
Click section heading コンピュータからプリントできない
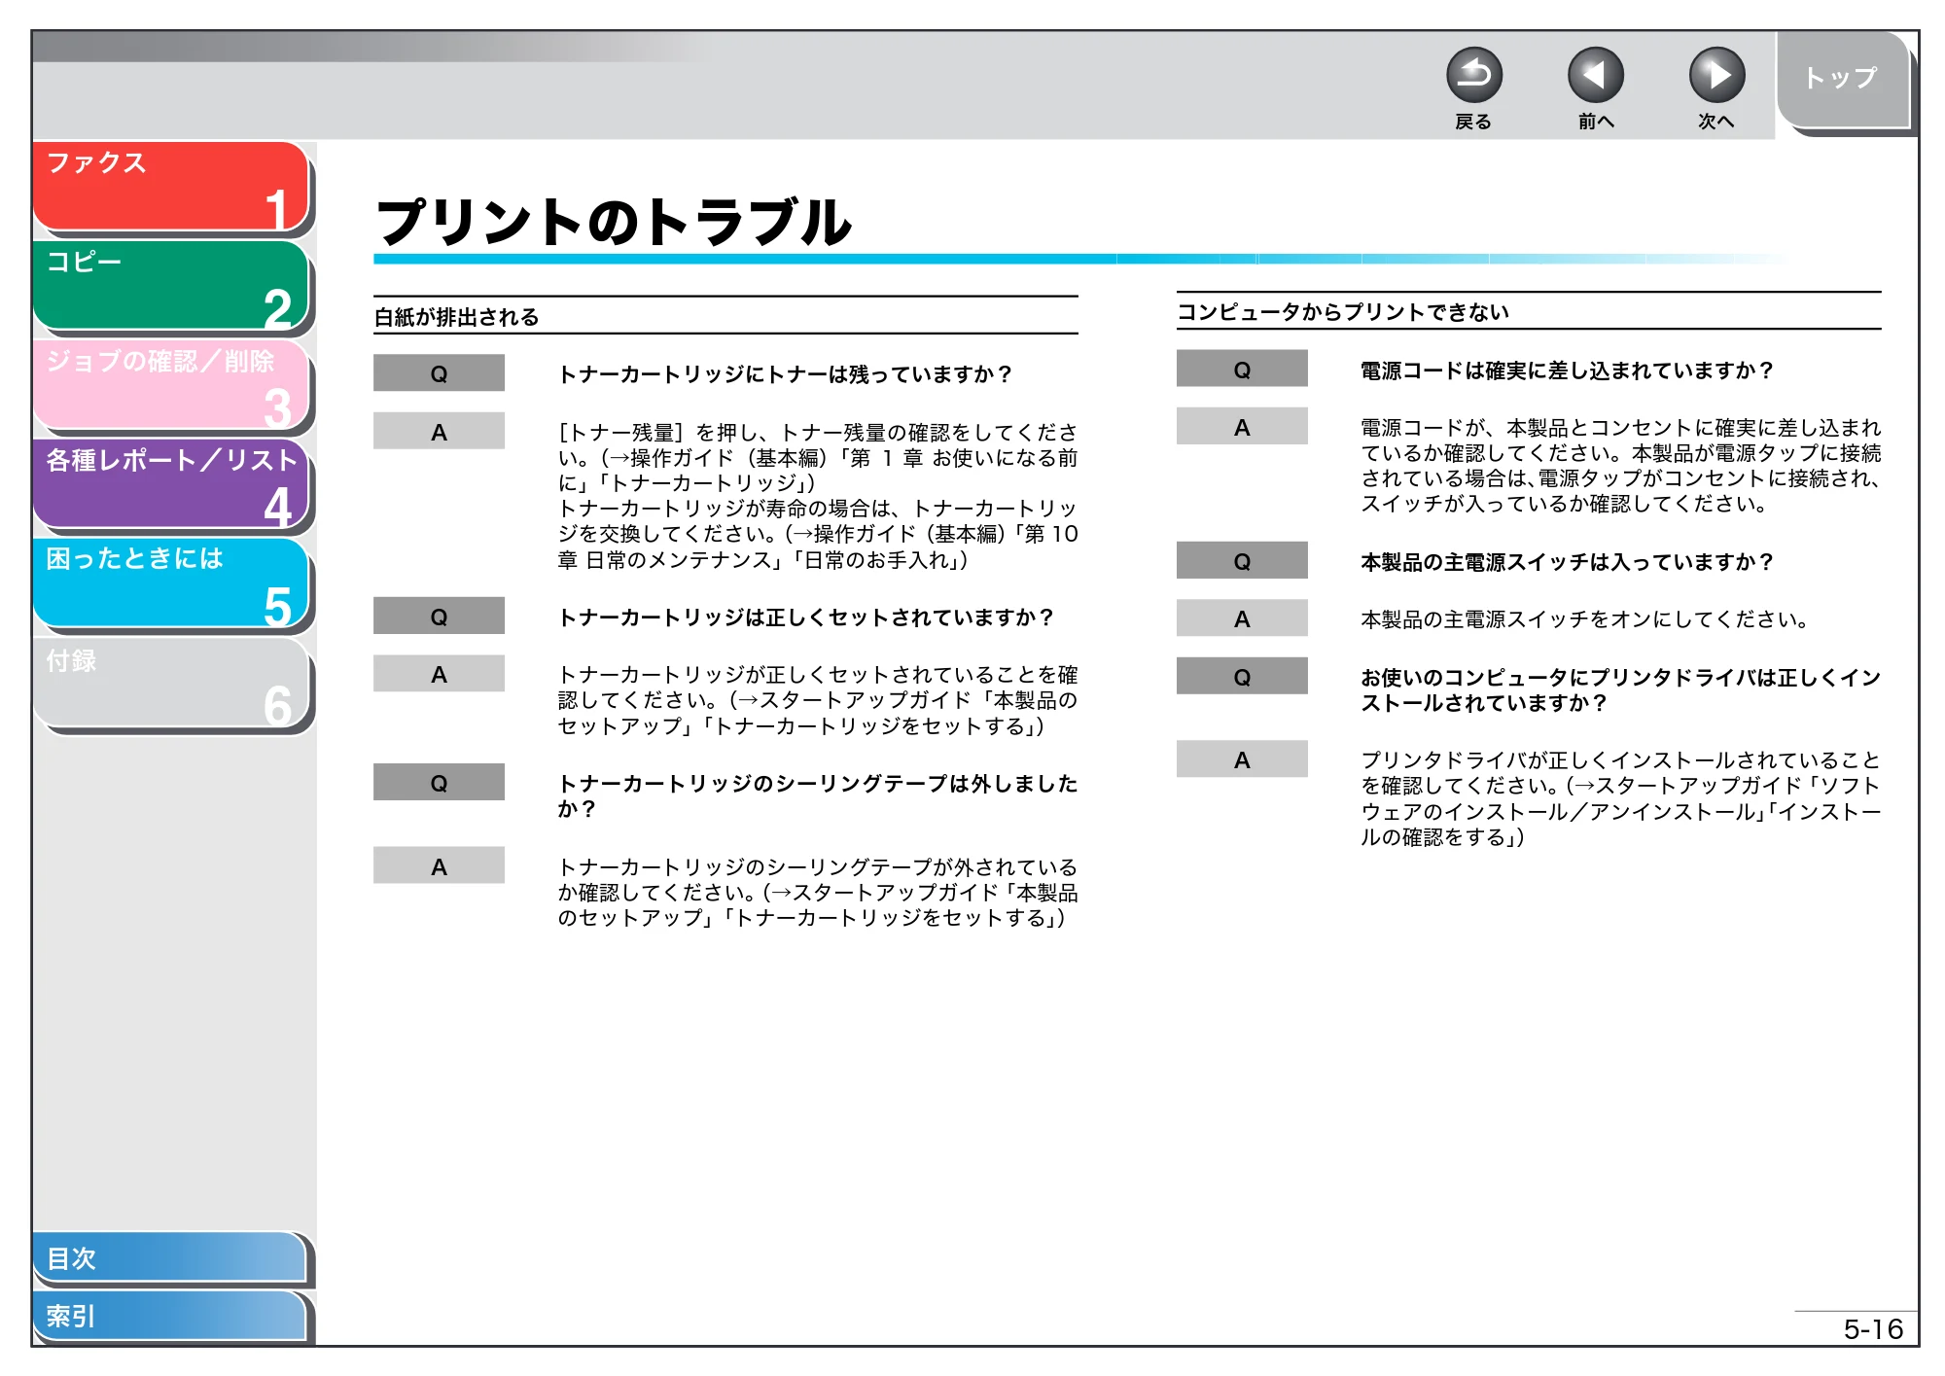[x=1342, y=312]
